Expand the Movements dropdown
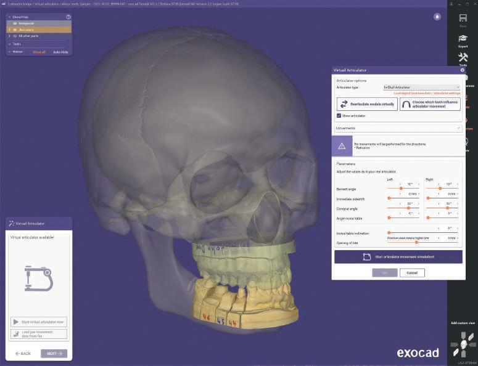 (x=398, y=128)
